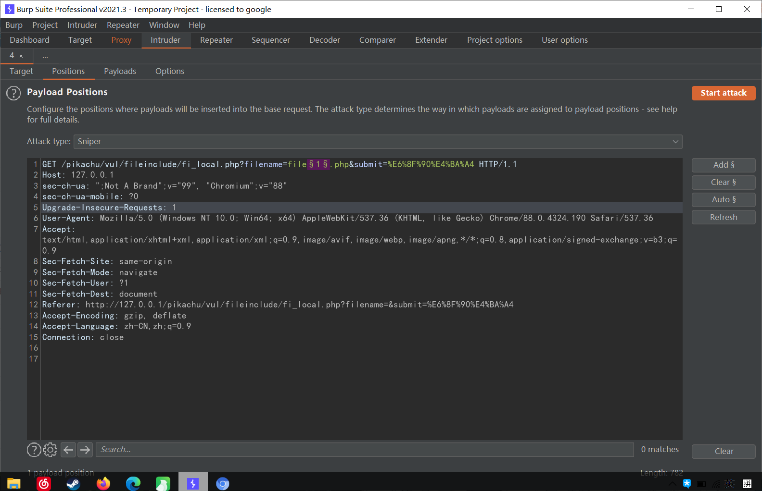
Task: Open the Repeater menu
Action: (x=123, y=25)
